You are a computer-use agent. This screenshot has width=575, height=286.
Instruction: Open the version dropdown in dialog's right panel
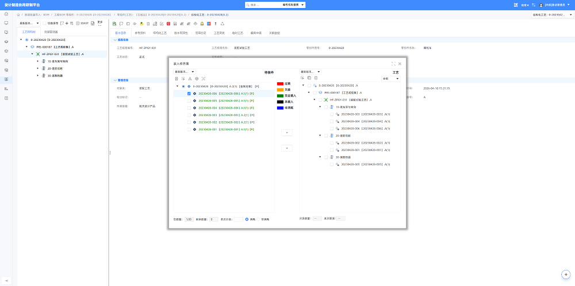pos(310,72)
